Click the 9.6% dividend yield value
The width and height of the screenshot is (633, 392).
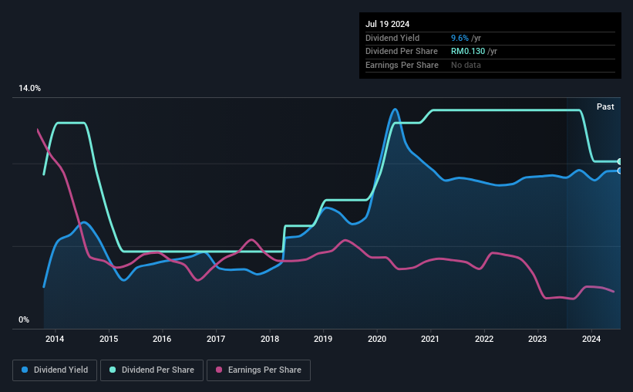click(x=460, y=38)
